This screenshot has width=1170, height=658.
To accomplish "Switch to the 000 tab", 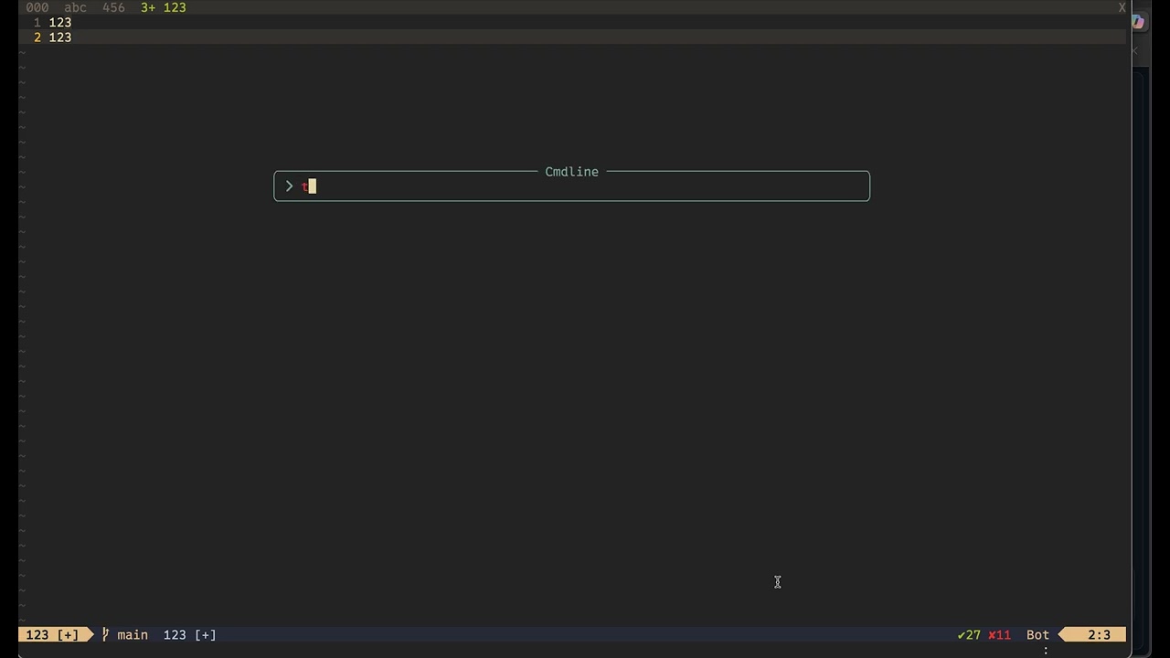I will click(37, 7).
